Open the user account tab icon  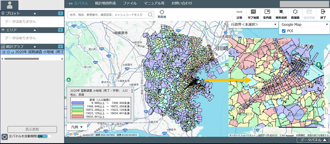[x=9, y=5]
